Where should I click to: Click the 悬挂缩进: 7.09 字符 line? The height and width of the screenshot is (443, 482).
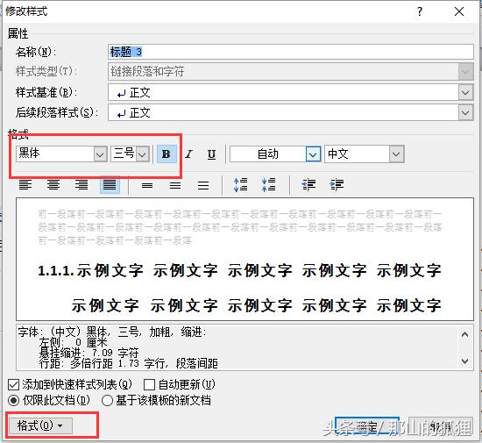pyautogui.click(x=89, y=353)
